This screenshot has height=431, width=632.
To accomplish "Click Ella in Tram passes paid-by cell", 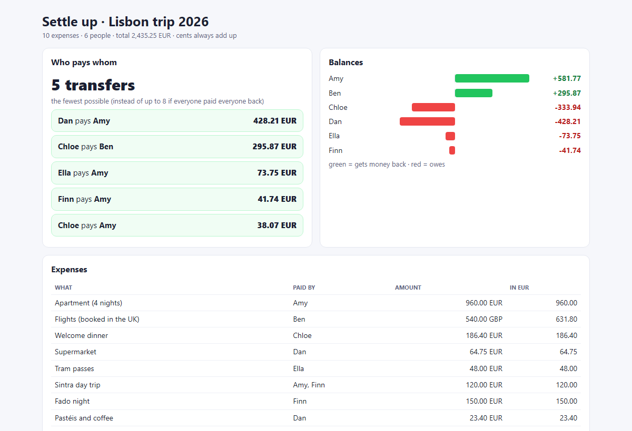I will (299, 368).
